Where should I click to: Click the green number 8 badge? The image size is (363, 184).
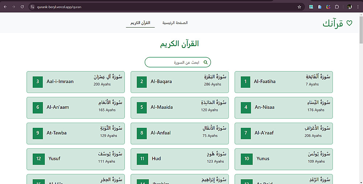pos(142,134)
